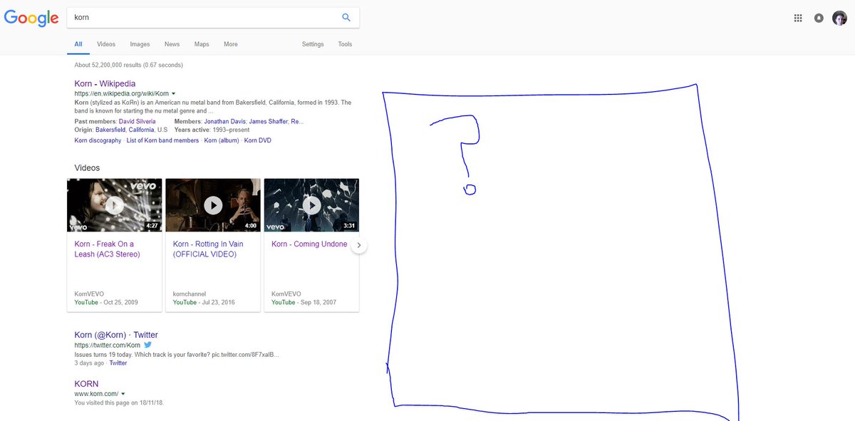Click the blue search magnifier icon
This screenshot has height=421, width=855.
coord(346,17)
